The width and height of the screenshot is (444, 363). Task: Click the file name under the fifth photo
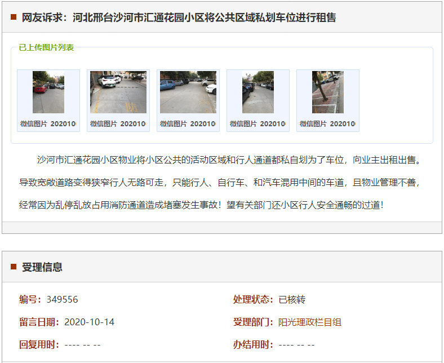328,124
